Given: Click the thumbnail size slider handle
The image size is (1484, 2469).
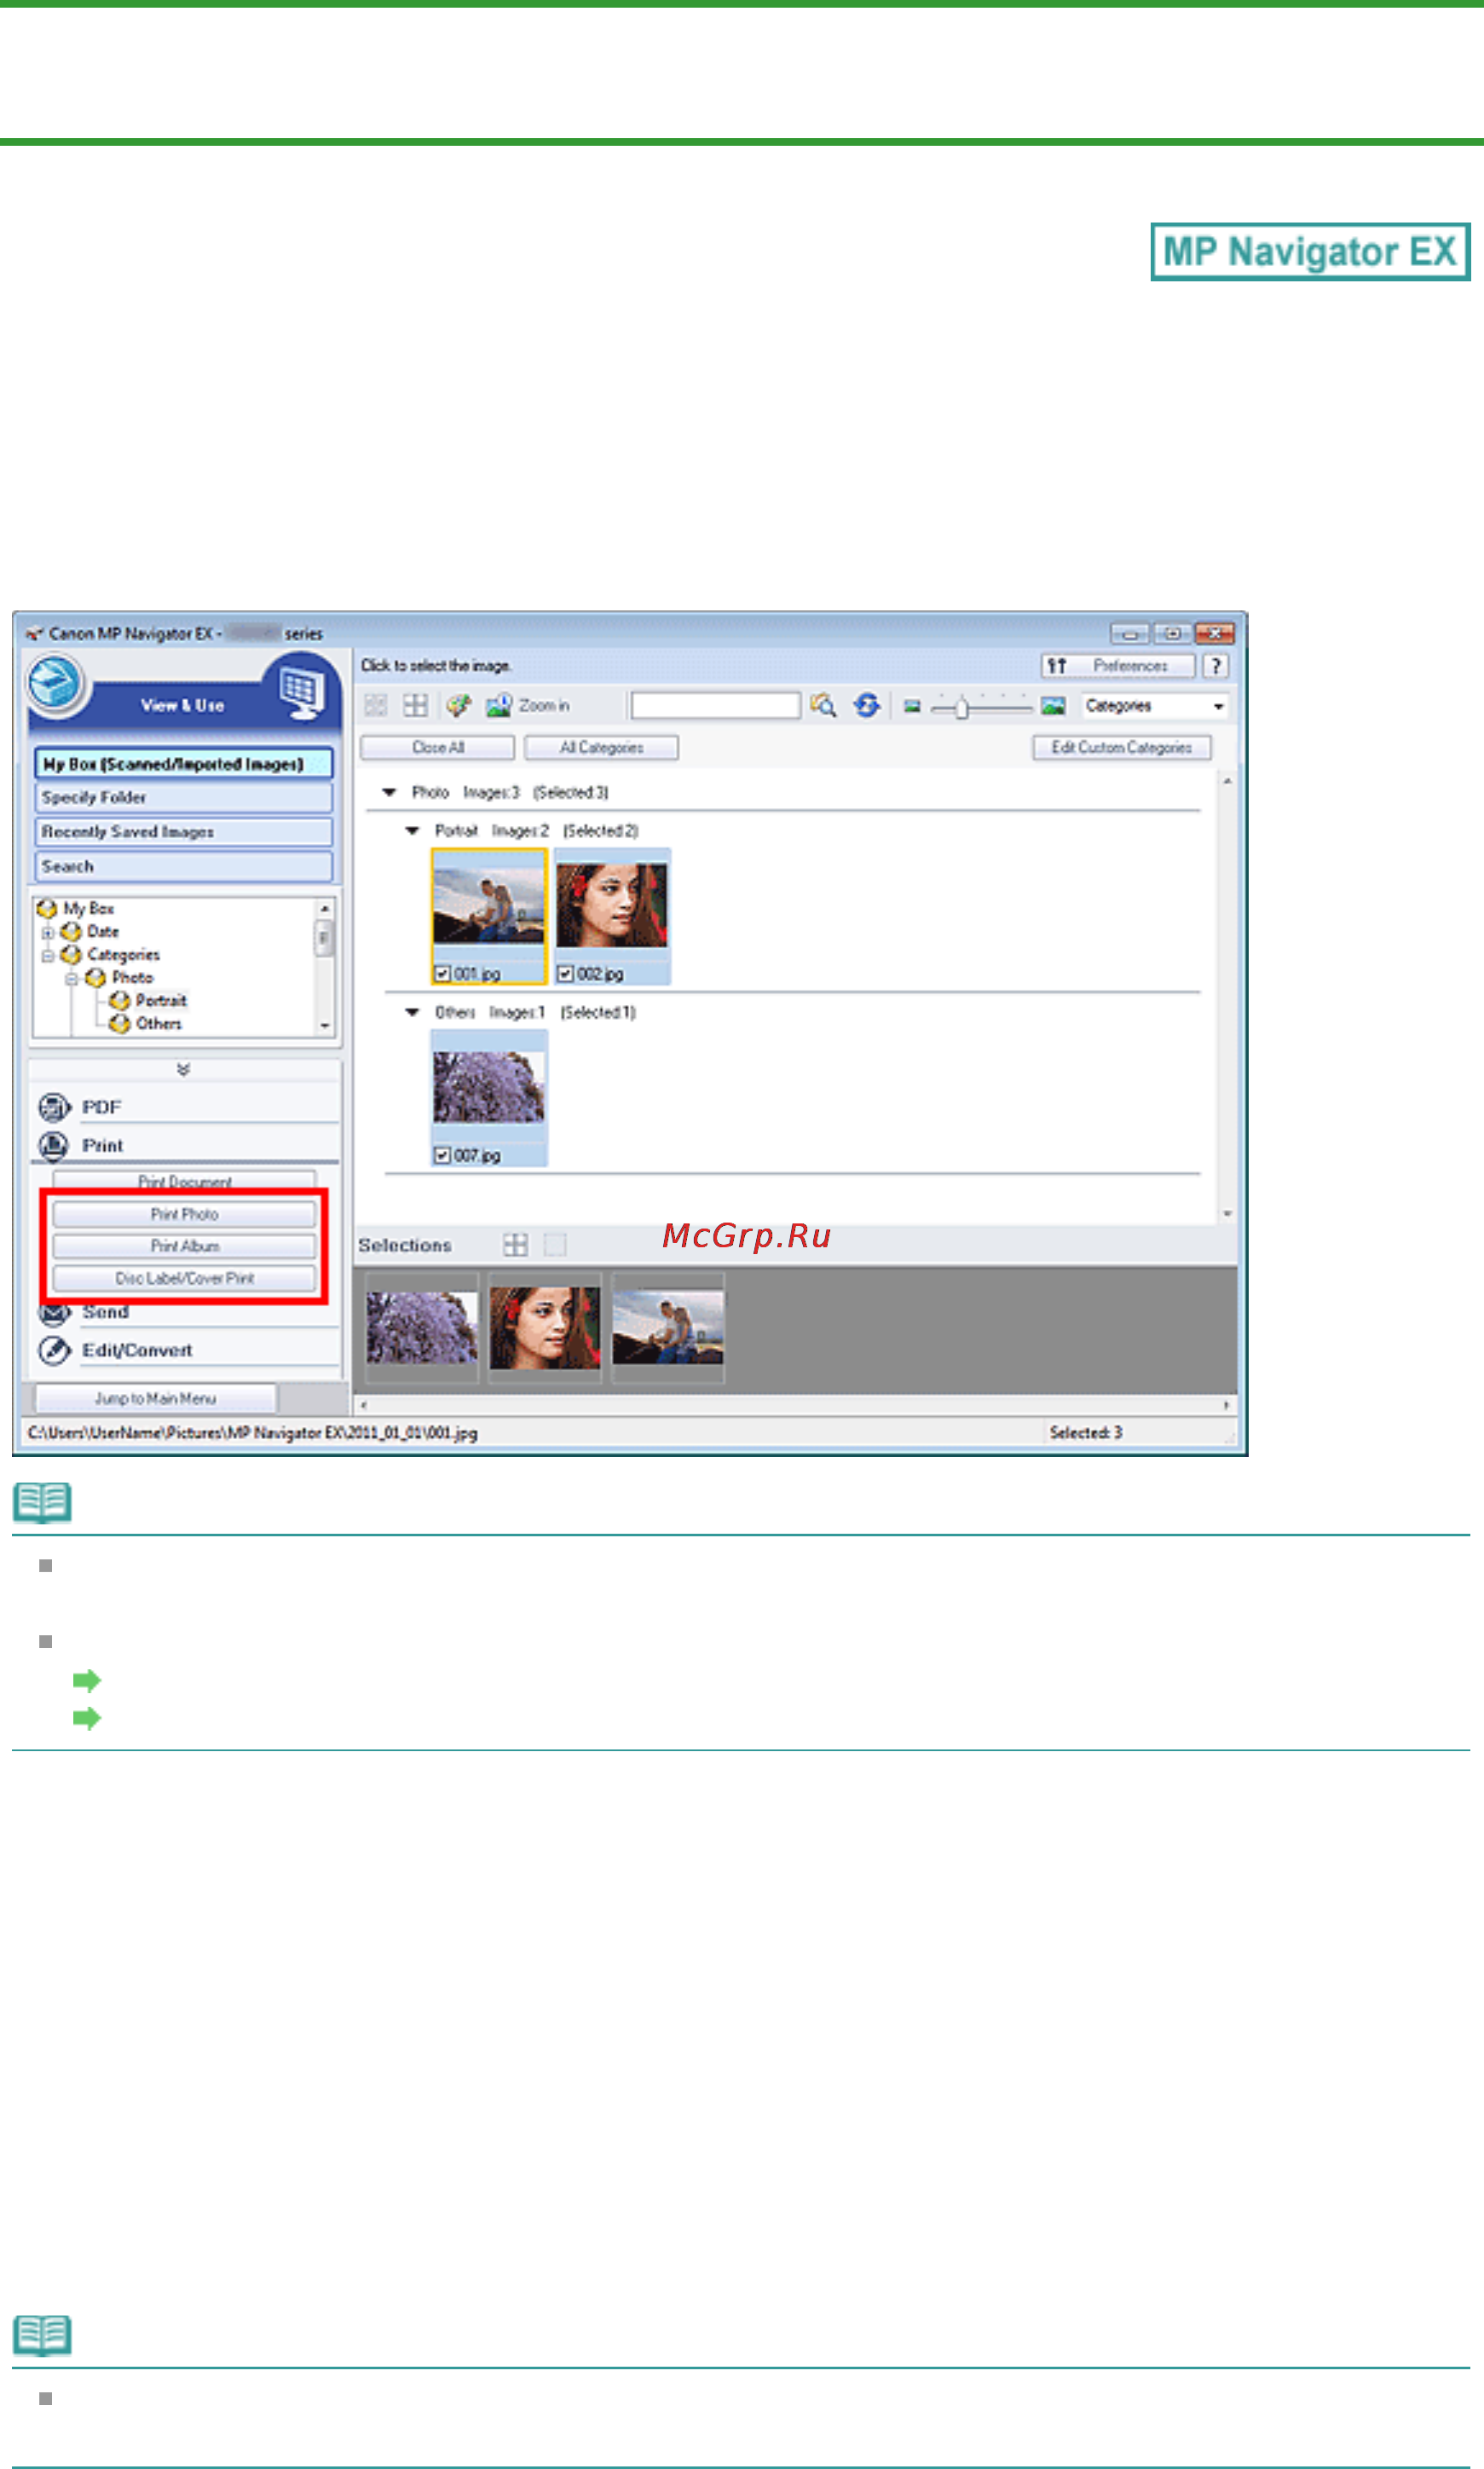Looking at the screenshot, I should 961,708.
